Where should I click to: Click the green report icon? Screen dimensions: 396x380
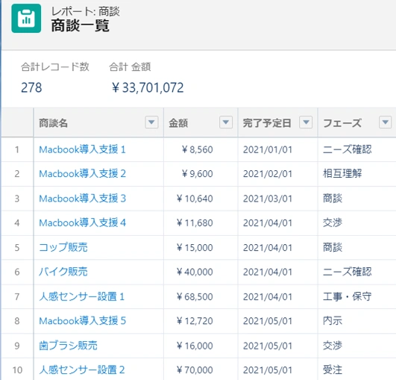coord(26,18)
